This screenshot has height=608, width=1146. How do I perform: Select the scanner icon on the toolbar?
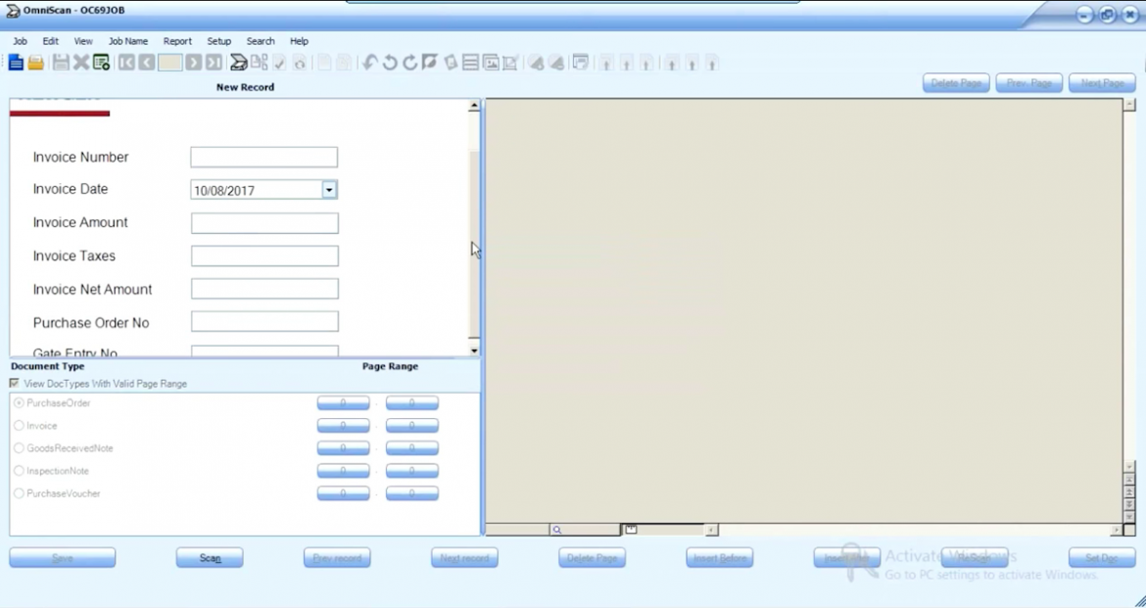[238, 62]
